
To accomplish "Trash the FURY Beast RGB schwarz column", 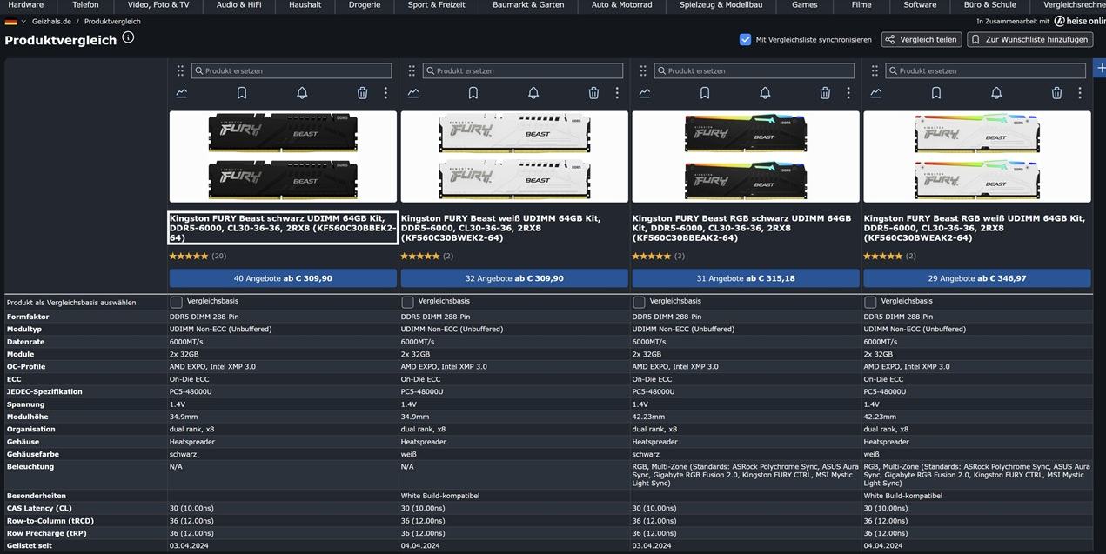I will click(x=825, y=93).
